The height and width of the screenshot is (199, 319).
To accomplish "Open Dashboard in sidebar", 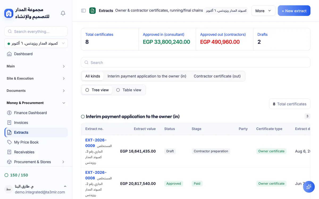I will click(36, 54).
